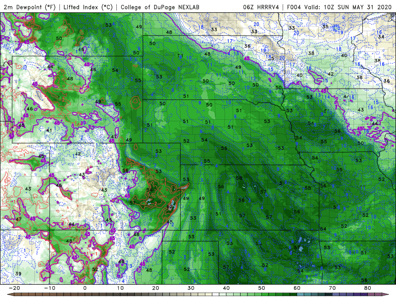Click the '-10' label on the color scale

(49, 288)
